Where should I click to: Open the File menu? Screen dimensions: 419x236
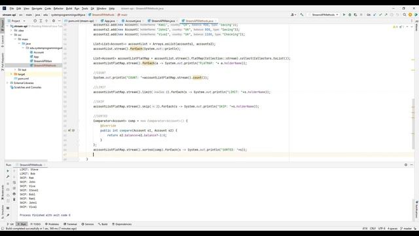(x=12, y=9)
